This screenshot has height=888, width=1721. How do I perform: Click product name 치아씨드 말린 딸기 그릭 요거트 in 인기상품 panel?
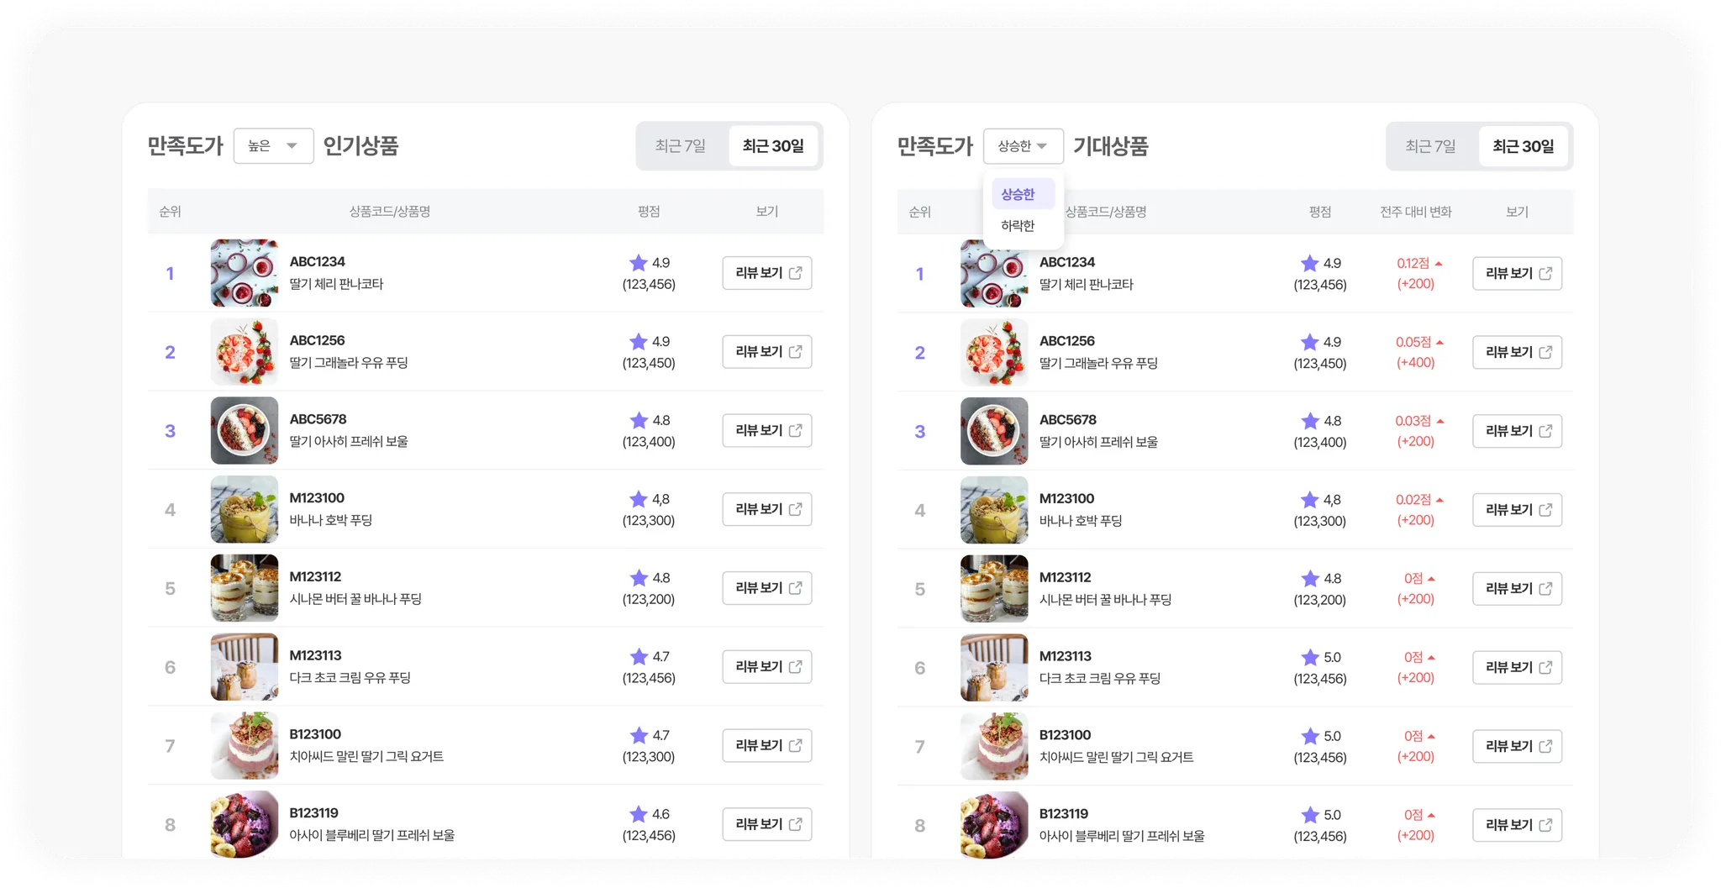366,756
